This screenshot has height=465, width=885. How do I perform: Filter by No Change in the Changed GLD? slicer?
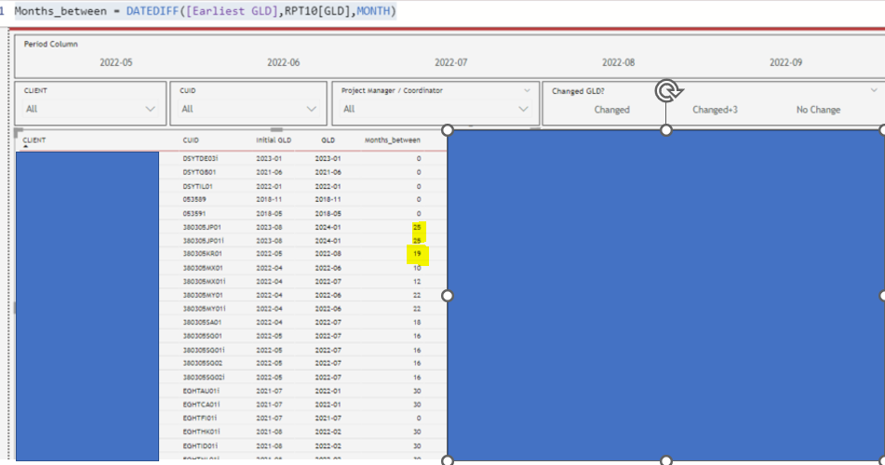pyautogui.click(x=818, y=110)
